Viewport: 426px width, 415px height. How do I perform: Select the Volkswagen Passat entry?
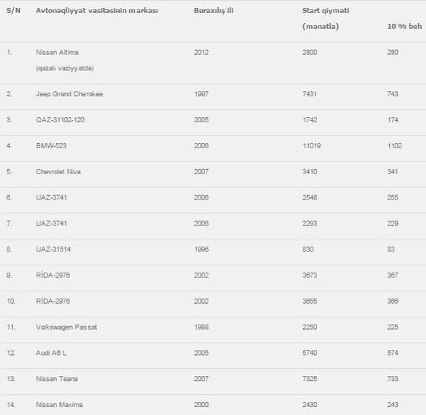pos(66,327)
